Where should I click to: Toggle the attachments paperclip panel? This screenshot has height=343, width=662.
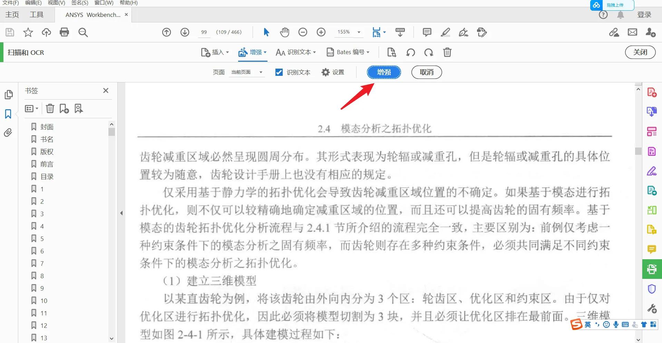[x=8, y=132]
